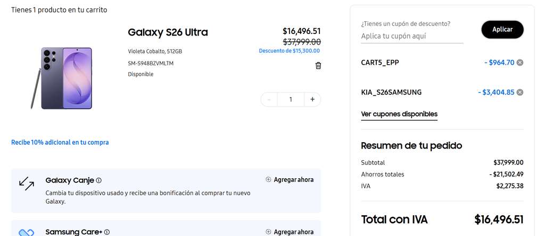Open Recibe 10% adicional en tu compra
The width and height of the screenshot is (545, 236).
tap(60, 143)
